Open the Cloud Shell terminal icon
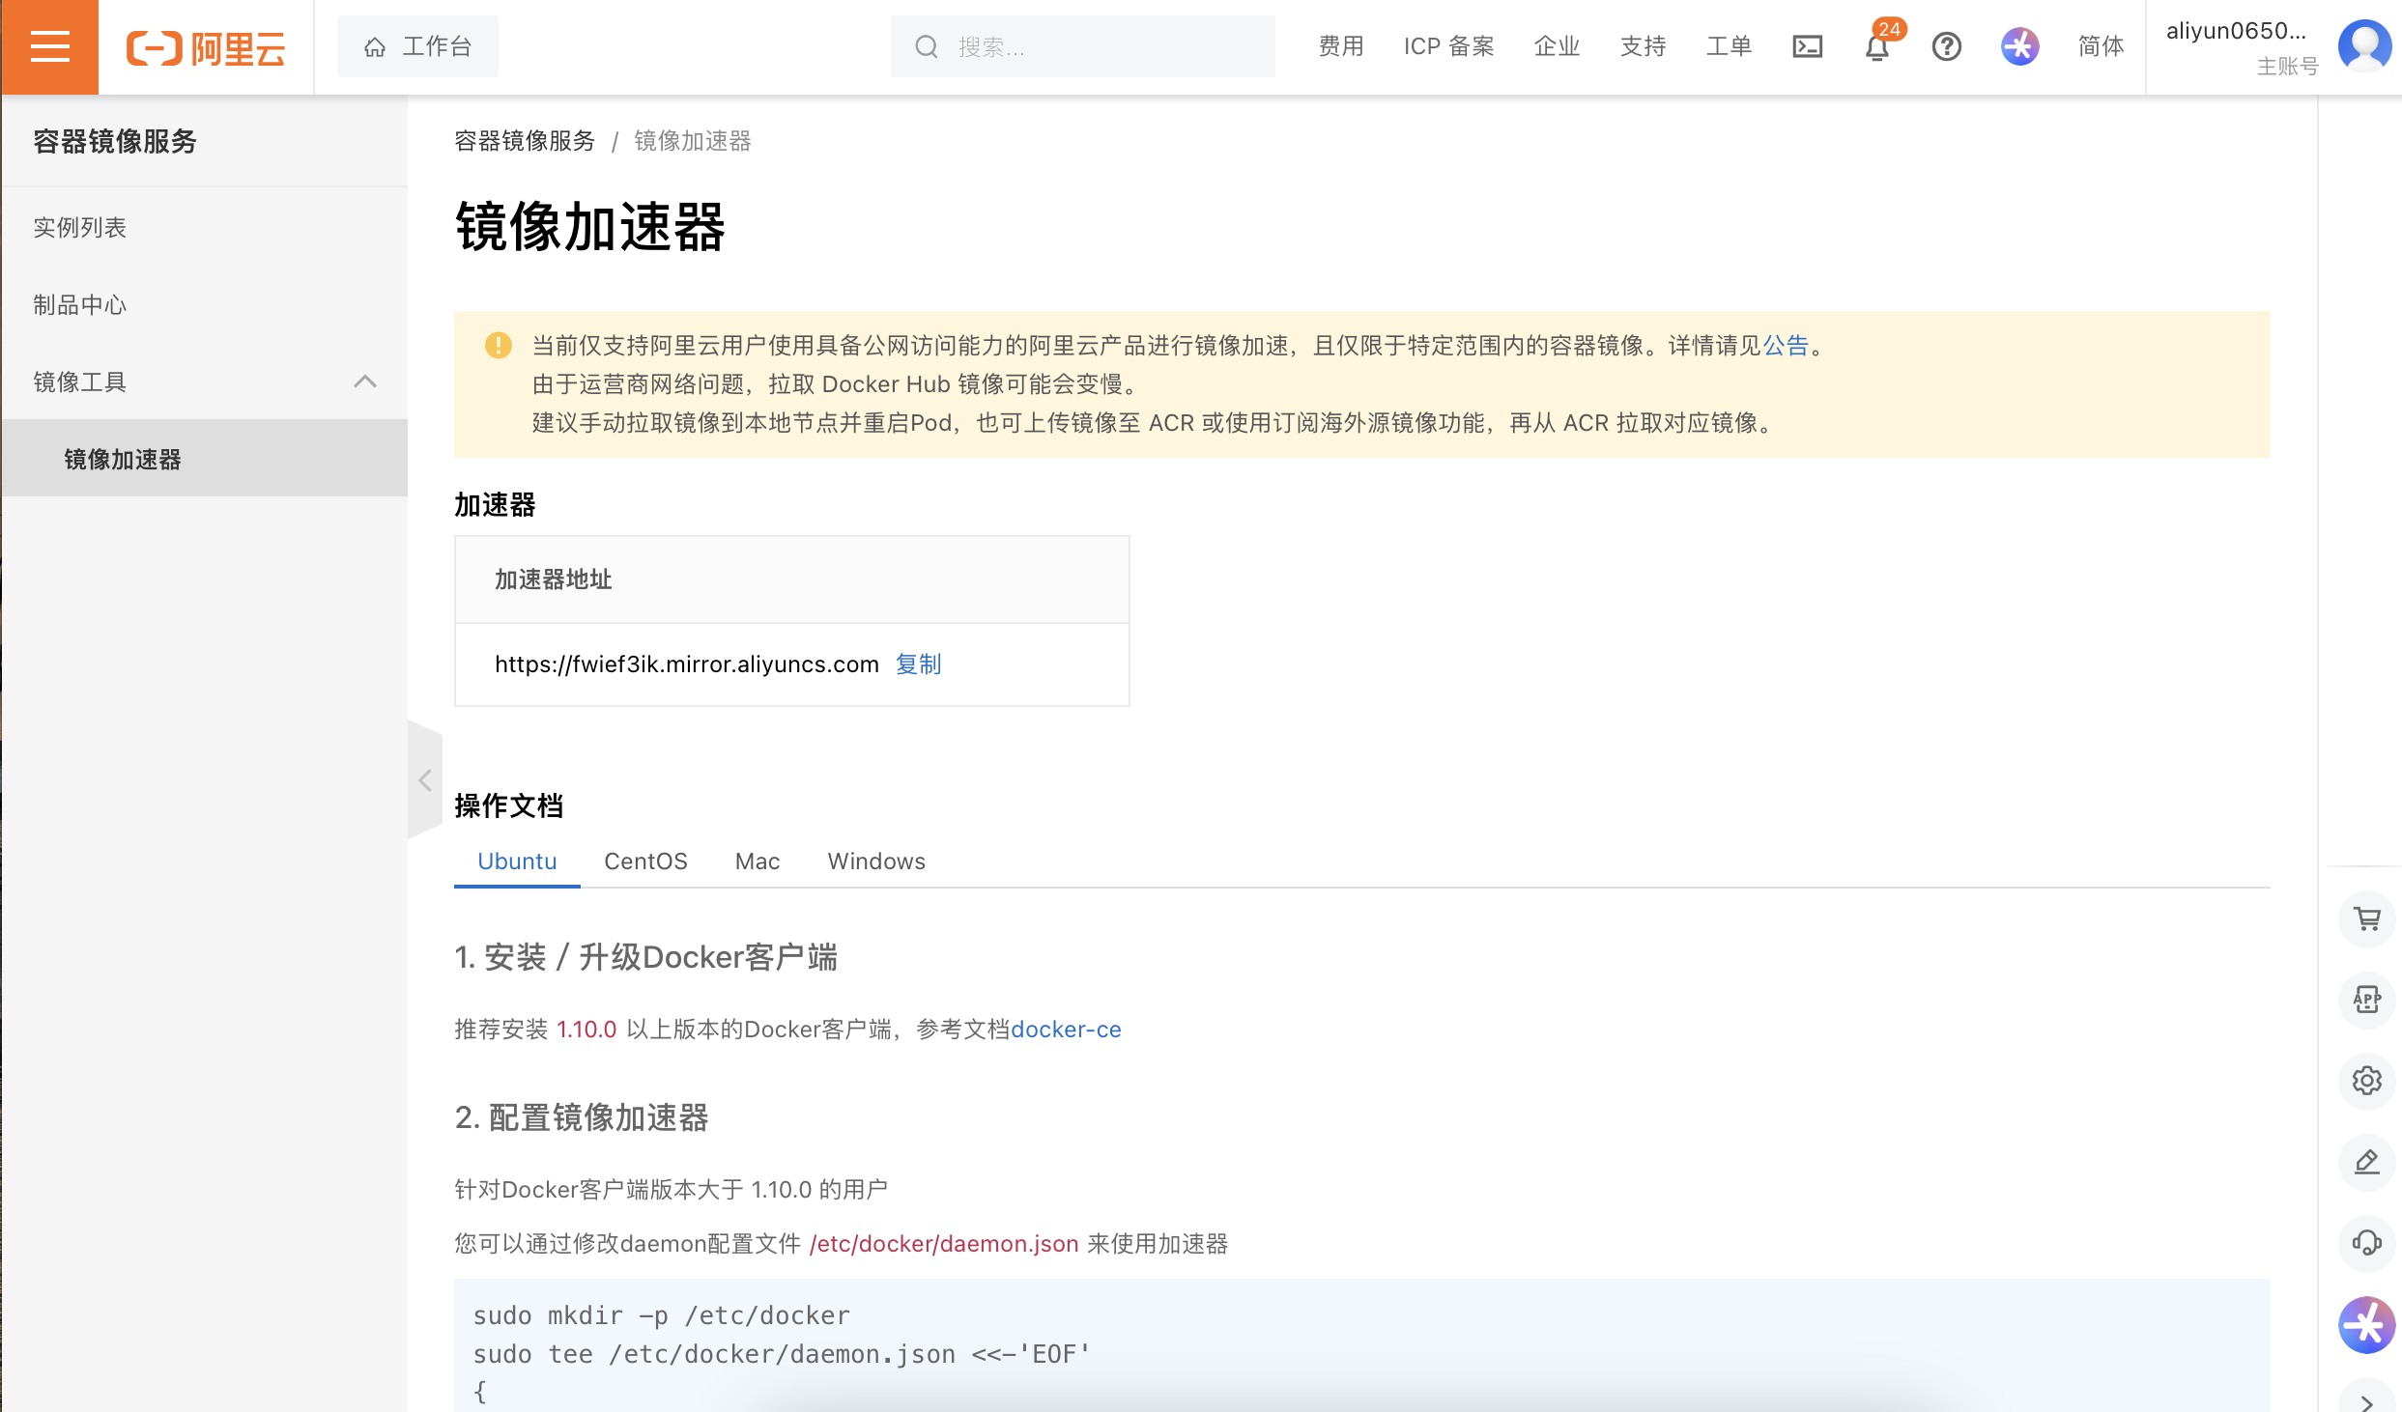 pyautogui.click(x=1807, y=46)
